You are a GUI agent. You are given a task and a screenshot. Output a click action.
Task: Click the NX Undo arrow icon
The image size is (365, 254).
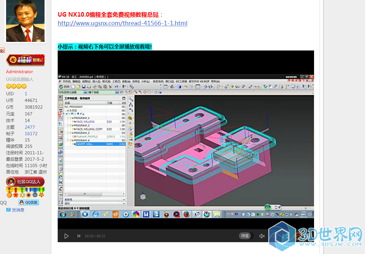(x=116, y=87)
